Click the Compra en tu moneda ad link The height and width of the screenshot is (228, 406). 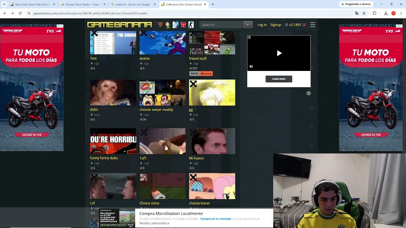pos(215,219)
